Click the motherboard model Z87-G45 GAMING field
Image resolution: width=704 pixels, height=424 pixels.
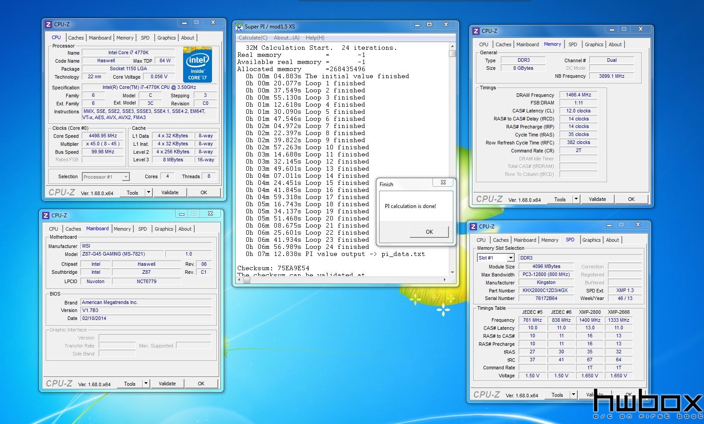click(123, 254)
